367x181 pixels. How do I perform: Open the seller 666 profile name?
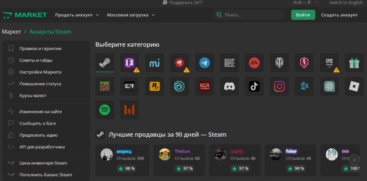point(345,151)
